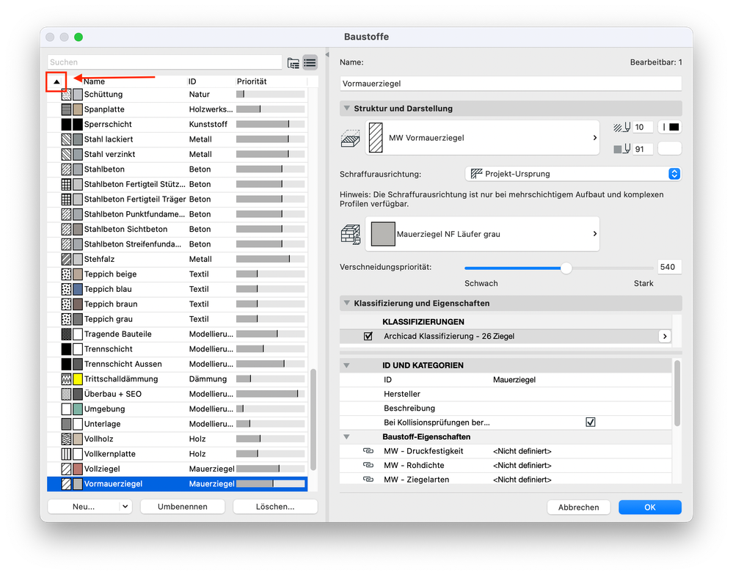This screenshot has height=575, width=733.
Task: Collapse Baustoff-Eigenschaften group
Action: 347,436
